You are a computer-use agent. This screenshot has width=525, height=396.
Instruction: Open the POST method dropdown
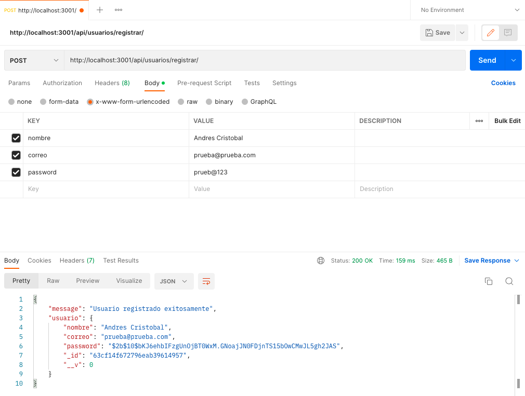click(34, 61)
